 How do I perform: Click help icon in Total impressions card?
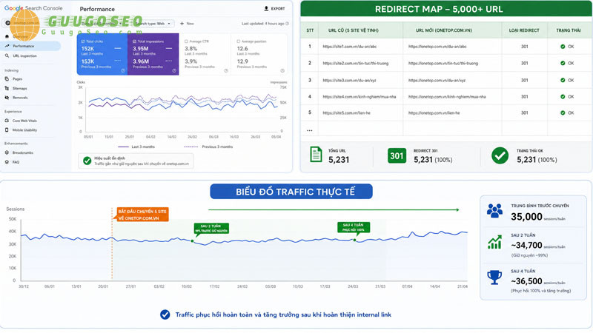tap(174, 70)
